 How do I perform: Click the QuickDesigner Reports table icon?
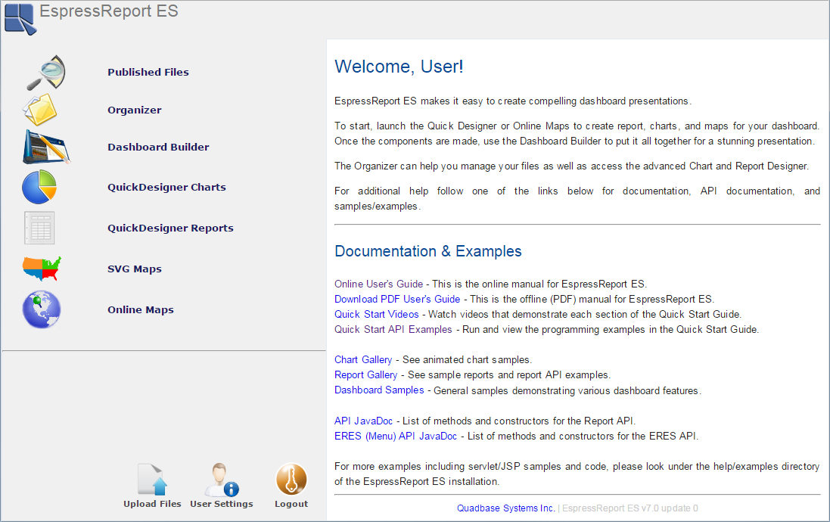pyautogui.click(x=39, y=228)
